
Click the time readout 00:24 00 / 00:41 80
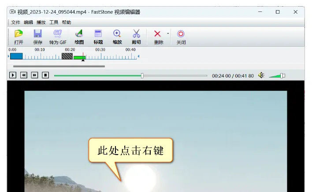[233, 76]
